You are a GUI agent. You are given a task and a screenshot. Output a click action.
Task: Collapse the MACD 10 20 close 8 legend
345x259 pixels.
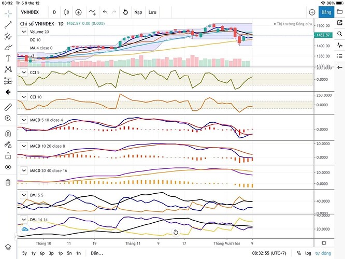click(x=24, y=146)
